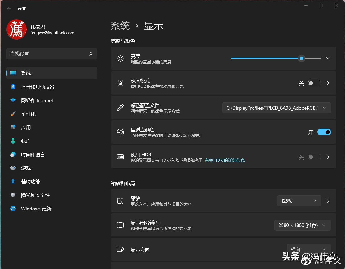The image size is (345, 269).
Task: Enable the 使用 HDR switch
Action: tap(314, 157)
